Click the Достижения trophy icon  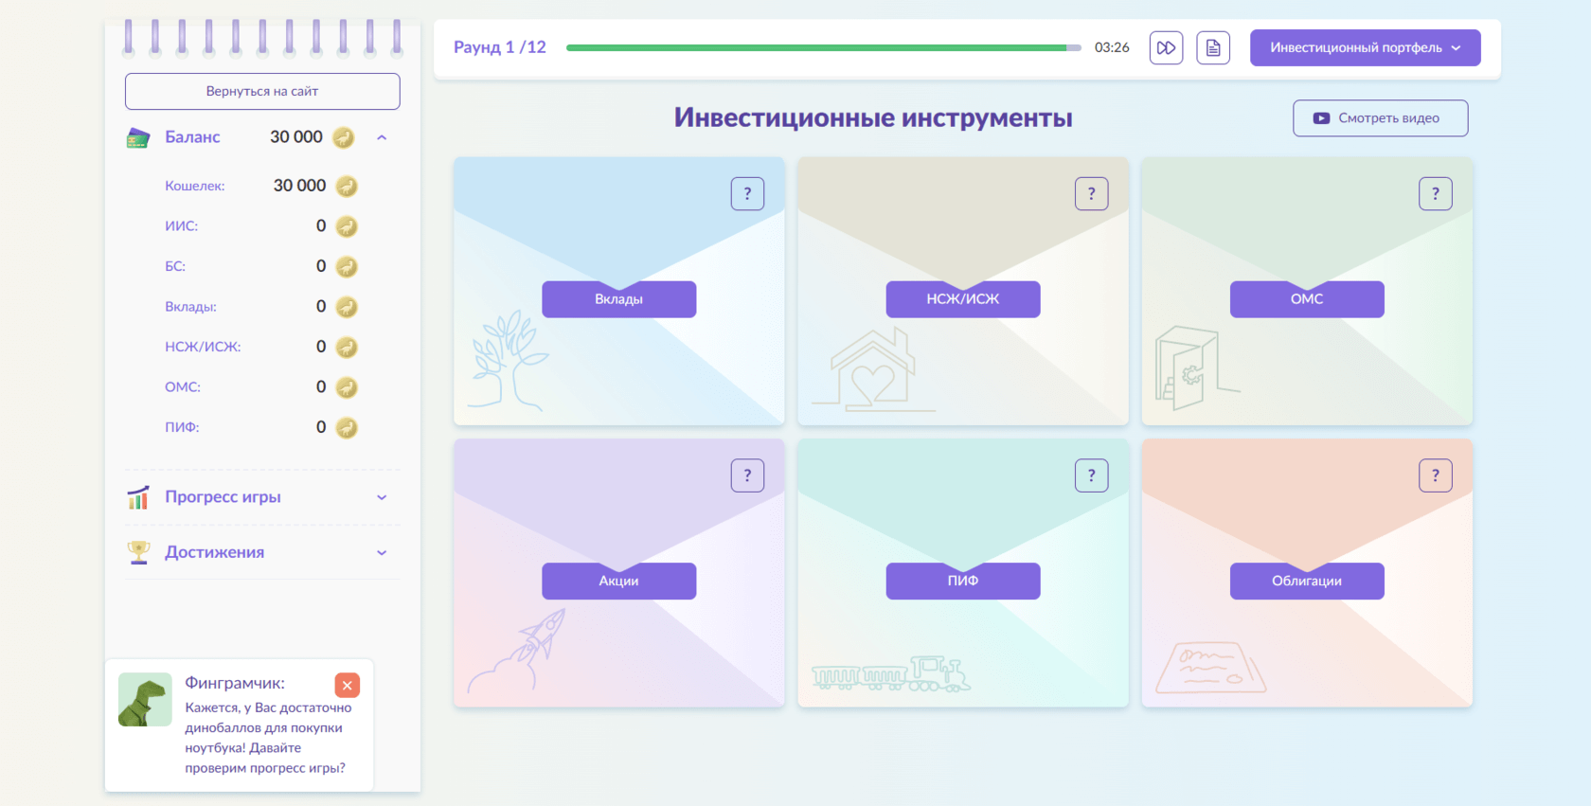click(x=139, y=552)
